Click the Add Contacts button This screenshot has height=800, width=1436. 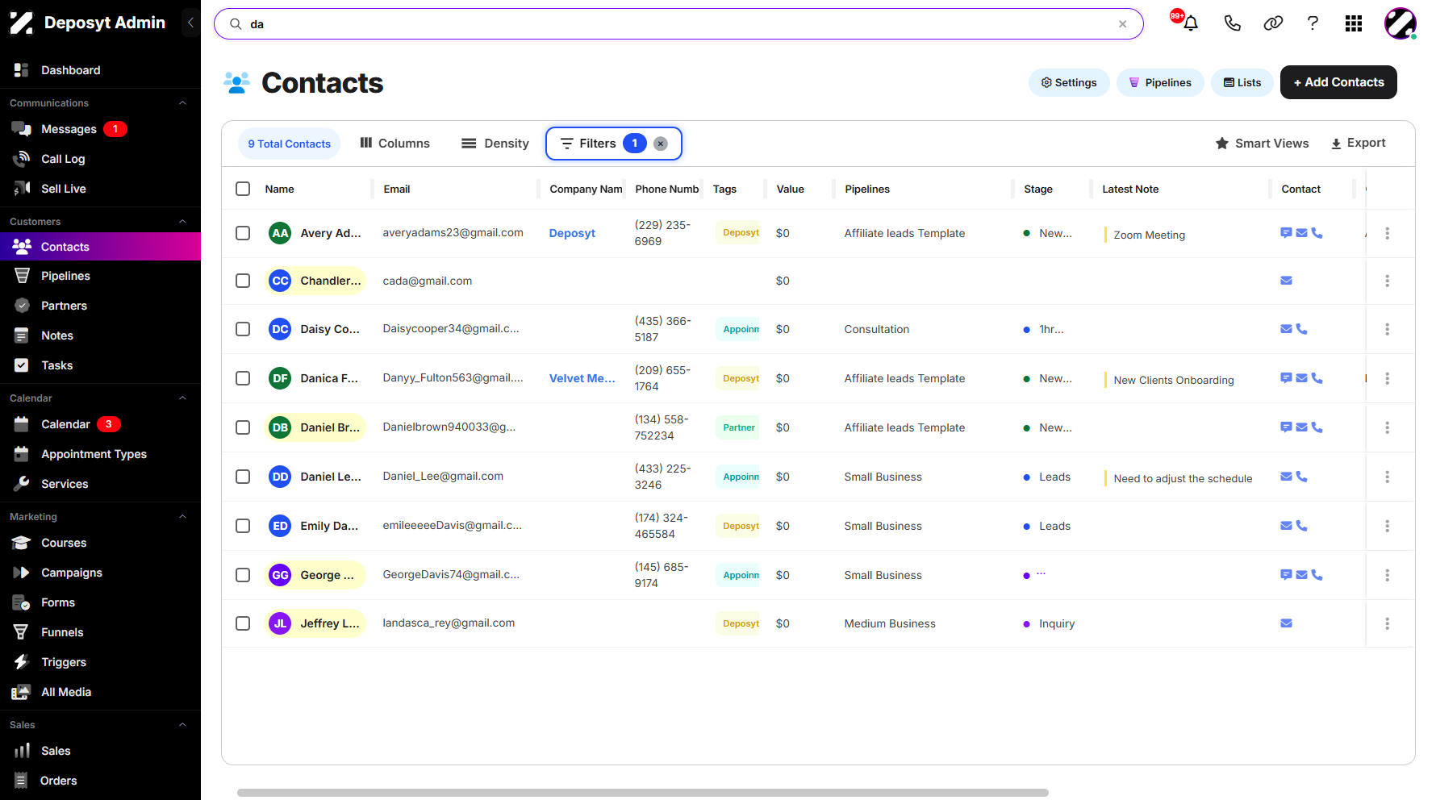pyautogui.click(x=1338, y=82)
